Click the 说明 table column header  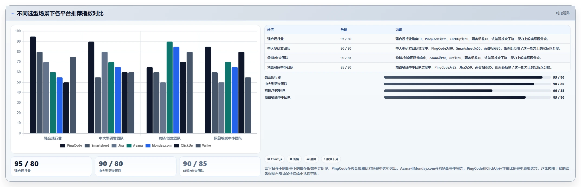pos(399,30)
